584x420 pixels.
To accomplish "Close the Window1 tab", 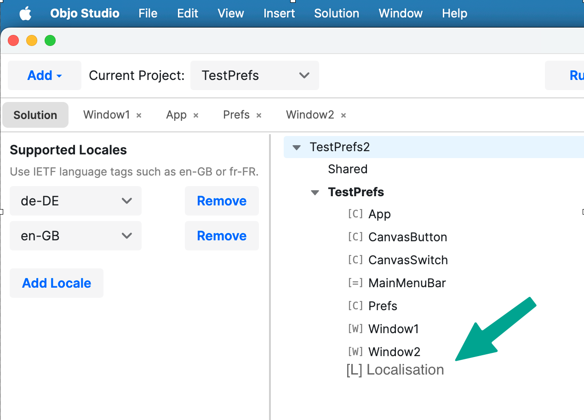I will click(x=139, y=115).
